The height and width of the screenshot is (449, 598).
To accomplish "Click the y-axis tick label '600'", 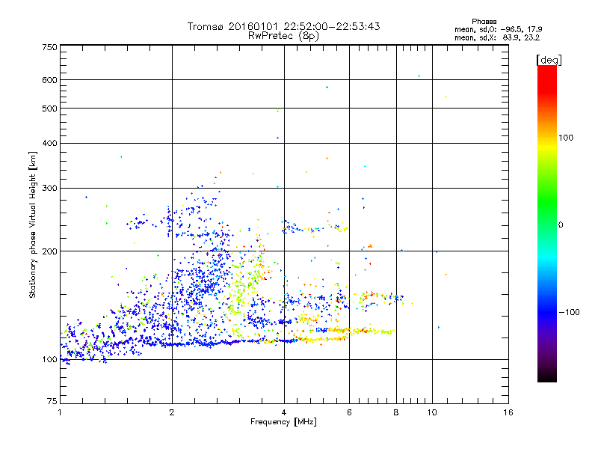I will pyautogui.click(x=49, y=80).
